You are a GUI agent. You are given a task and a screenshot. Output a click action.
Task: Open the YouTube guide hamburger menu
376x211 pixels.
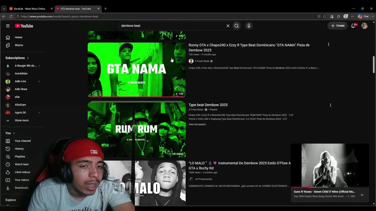coord(8,26)
